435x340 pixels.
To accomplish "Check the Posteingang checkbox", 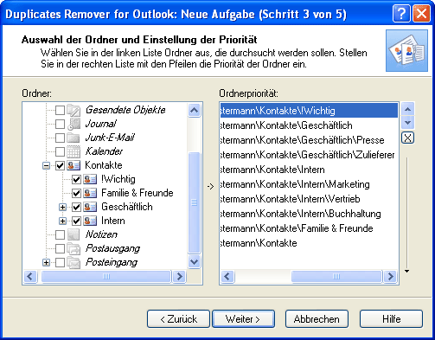I will point(60,262).
